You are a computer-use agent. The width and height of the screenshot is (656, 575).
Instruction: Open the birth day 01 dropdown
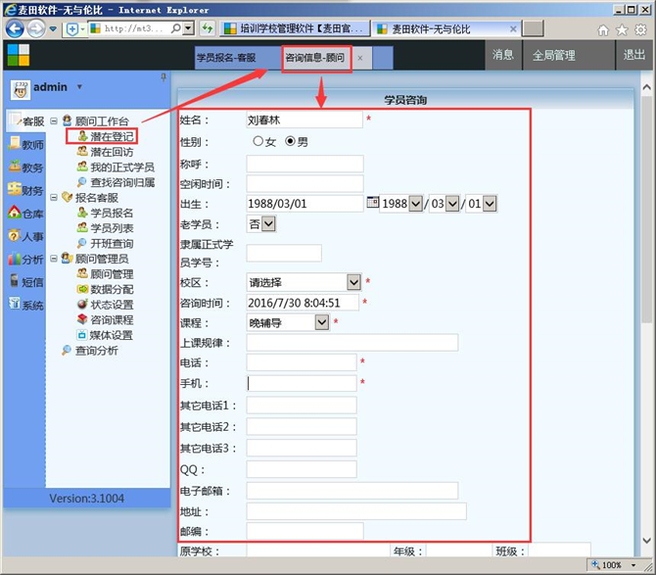(x=490, y=204)
